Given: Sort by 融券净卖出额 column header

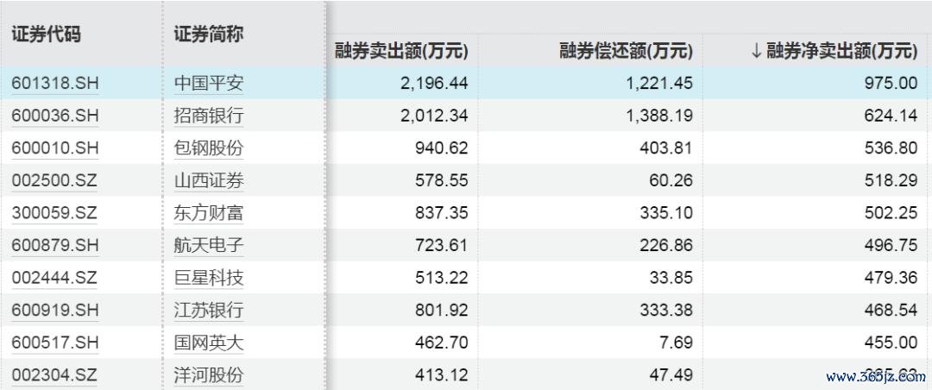Looking at the screenshot, I should pyautogui.click(x=834, y=52).
